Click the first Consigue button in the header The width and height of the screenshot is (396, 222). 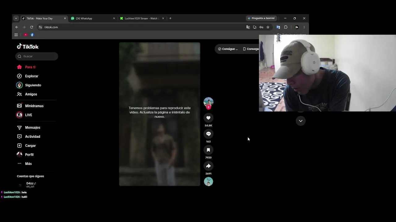coord(228,49)
